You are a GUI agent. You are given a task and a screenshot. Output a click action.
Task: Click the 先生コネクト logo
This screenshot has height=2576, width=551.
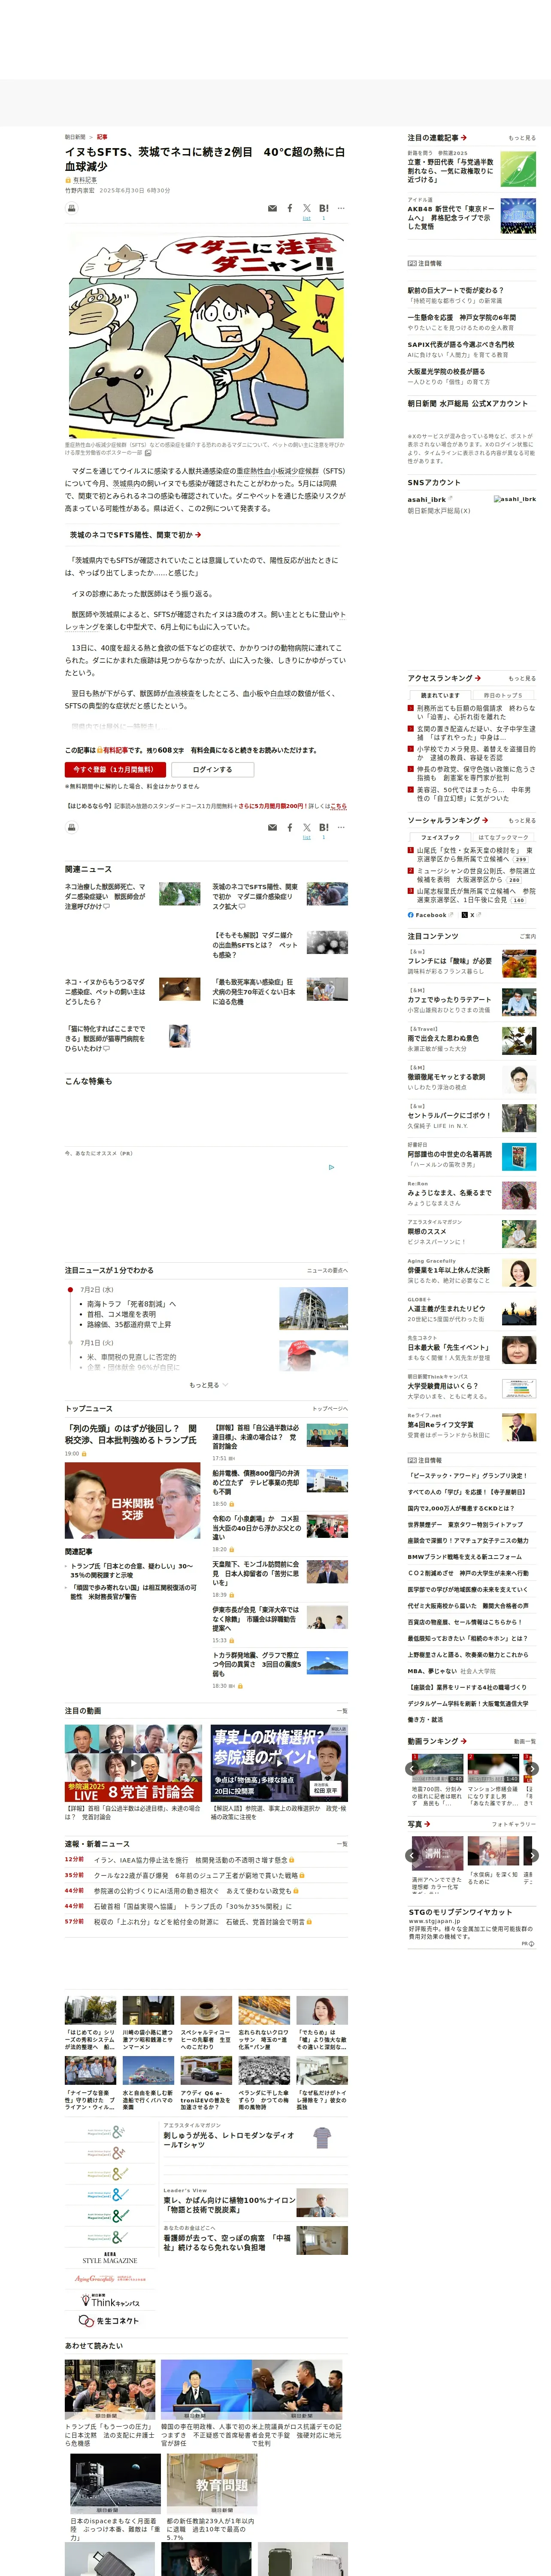(x=110, y=2320)
